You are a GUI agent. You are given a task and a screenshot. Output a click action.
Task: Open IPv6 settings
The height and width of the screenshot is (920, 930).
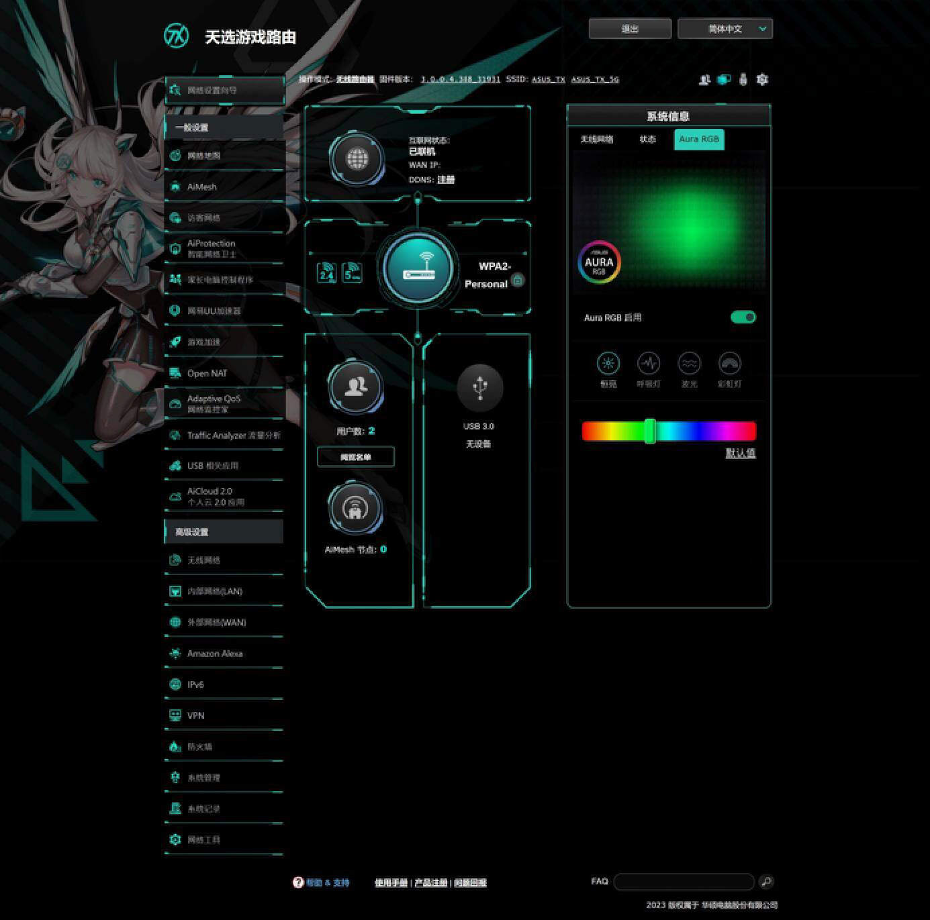pyautogui.click(x=224, y=684)
